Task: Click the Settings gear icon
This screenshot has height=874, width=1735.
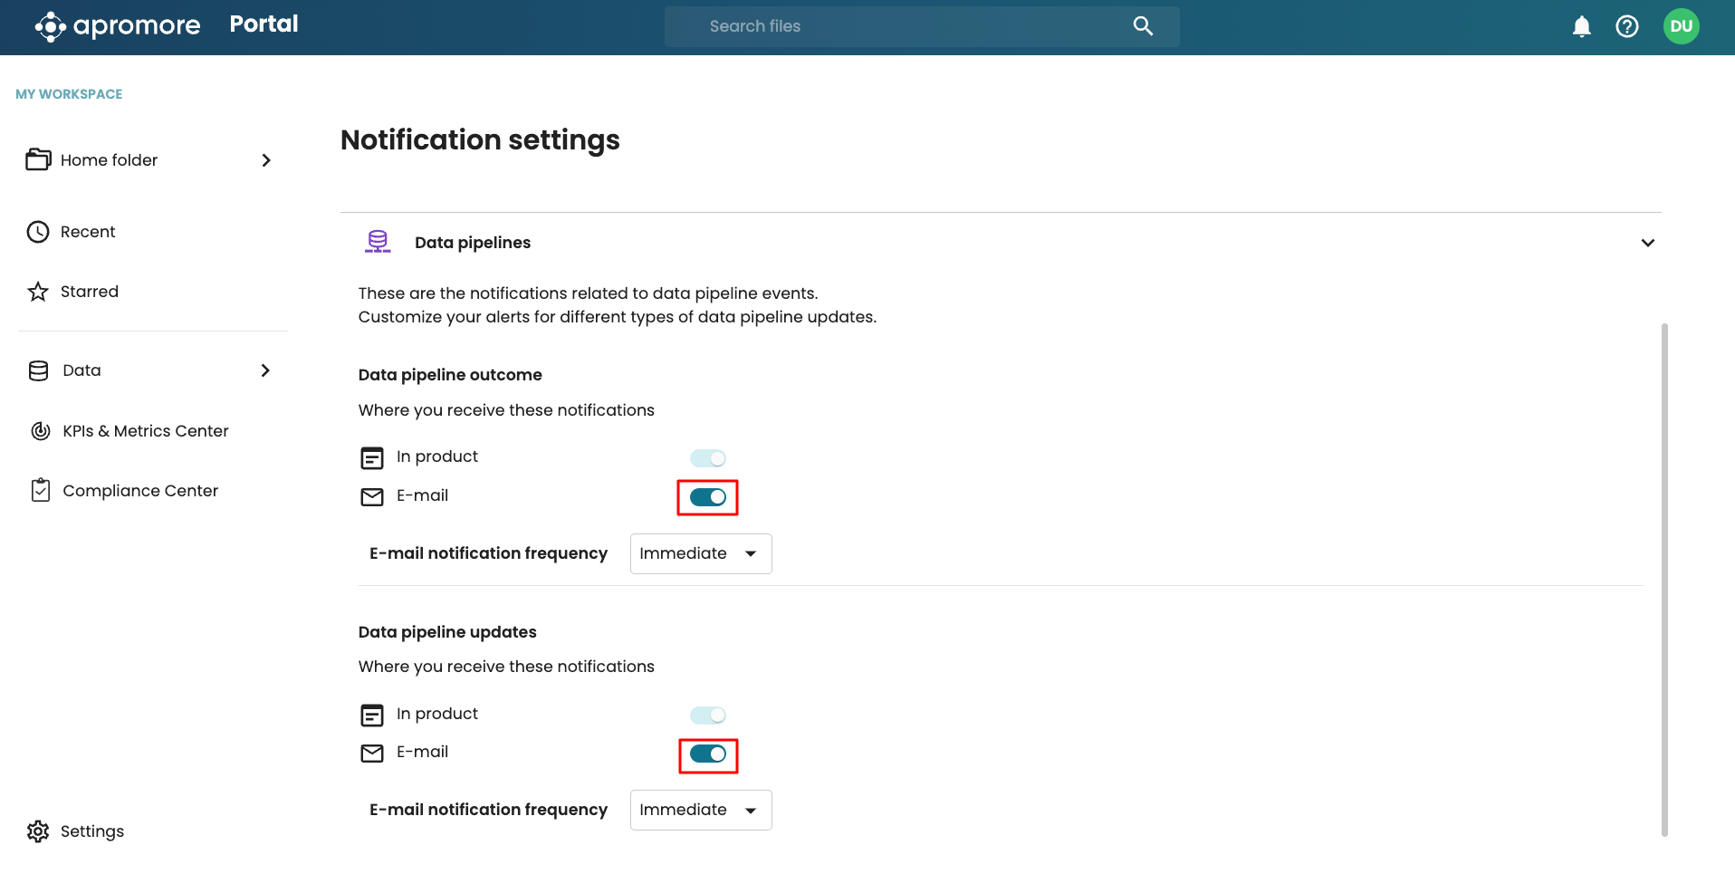Action: pyautogui.click(x=38, y=831)
